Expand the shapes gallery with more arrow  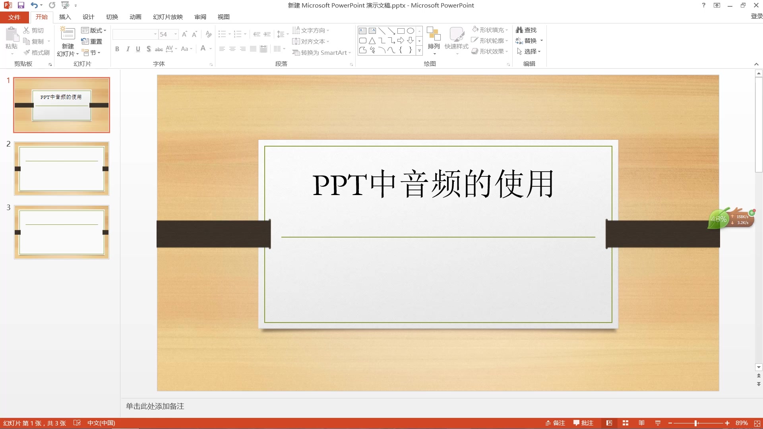pos(420,50)
